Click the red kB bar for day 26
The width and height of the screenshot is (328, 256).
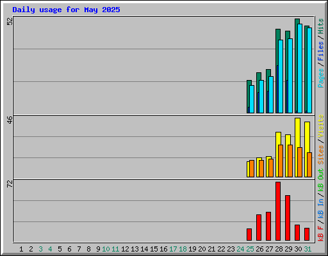click(259, 227)
